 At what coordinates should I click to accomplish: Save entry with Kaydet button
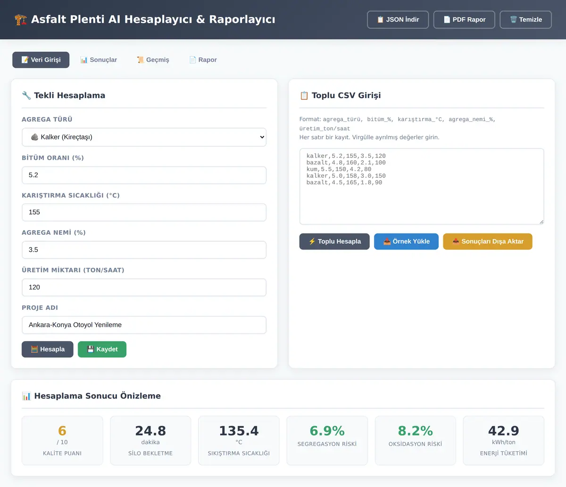coord(102,349)
